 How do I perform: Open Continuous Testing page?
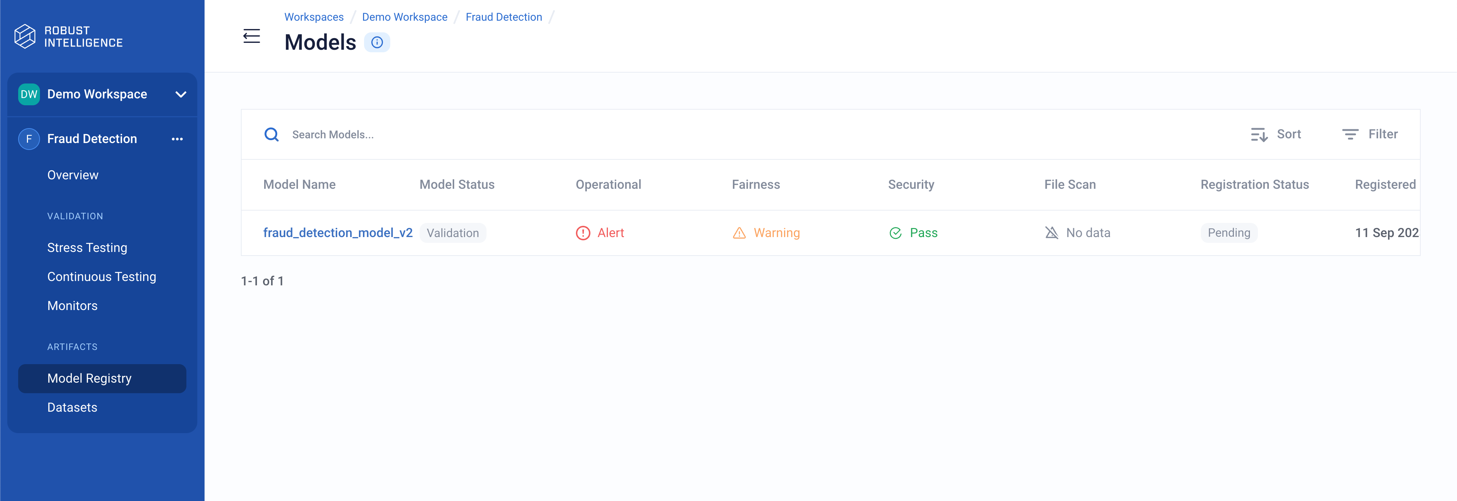[102, 277]
